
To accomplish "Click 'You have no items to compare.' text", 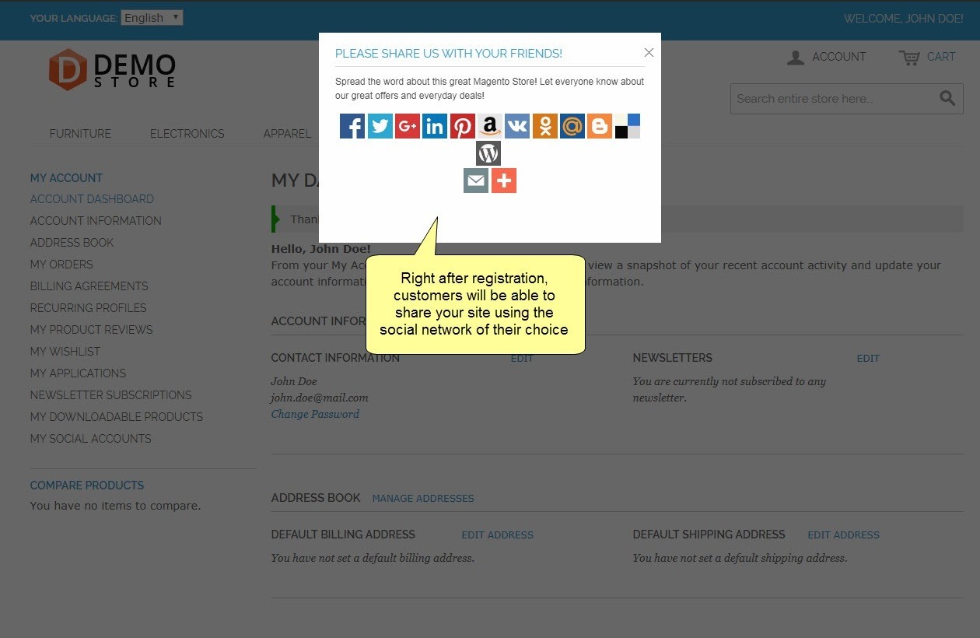I will [x=115, y=506].
